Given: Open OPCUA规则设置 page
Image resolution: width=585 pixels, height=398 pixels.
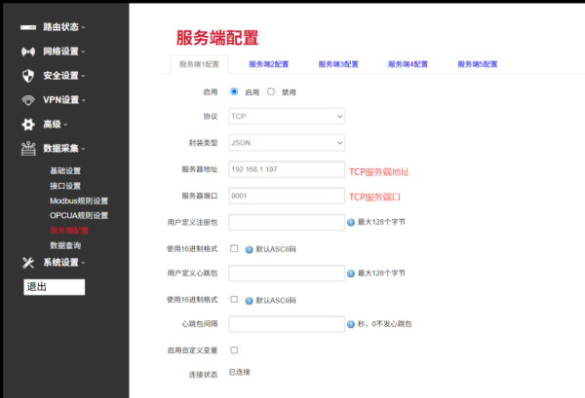Looking at the screenshot, I should (79, 216).
